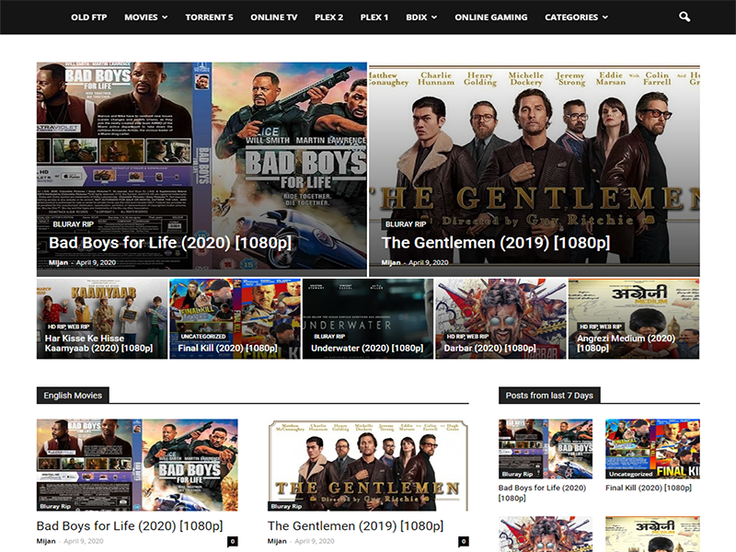Click the search magnifier icon
736x552 pixels.
coord(684,17)
